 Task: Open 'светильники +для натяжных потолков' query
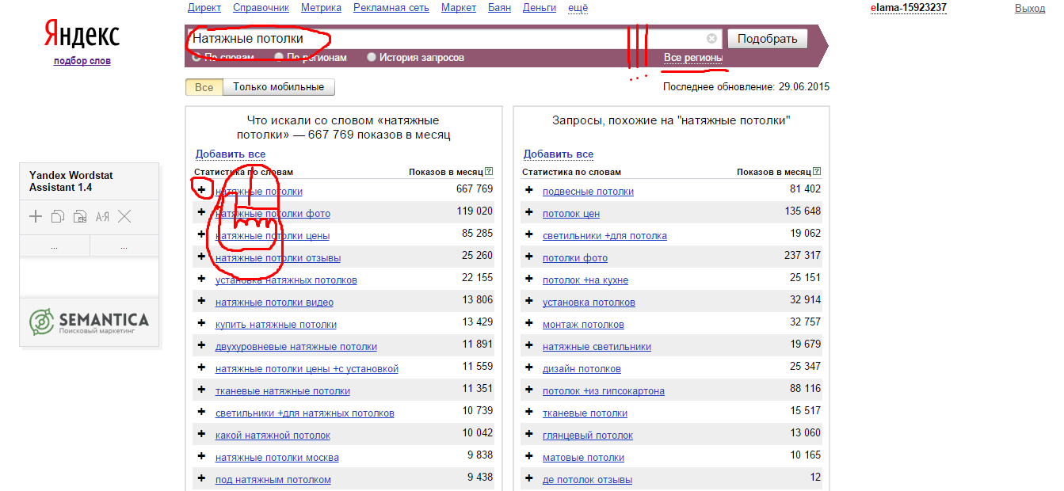pos(305,413)
